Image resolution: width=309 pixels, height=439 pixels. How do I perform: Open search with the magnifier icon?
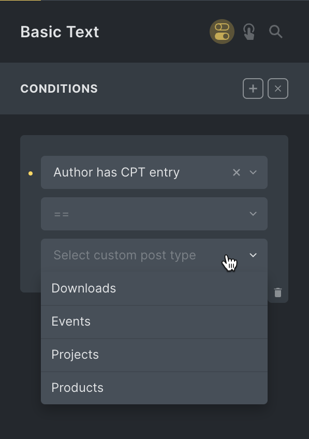click(x=276, y=32)
